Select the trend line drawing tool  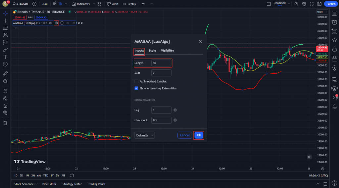(x=5, y=21)
